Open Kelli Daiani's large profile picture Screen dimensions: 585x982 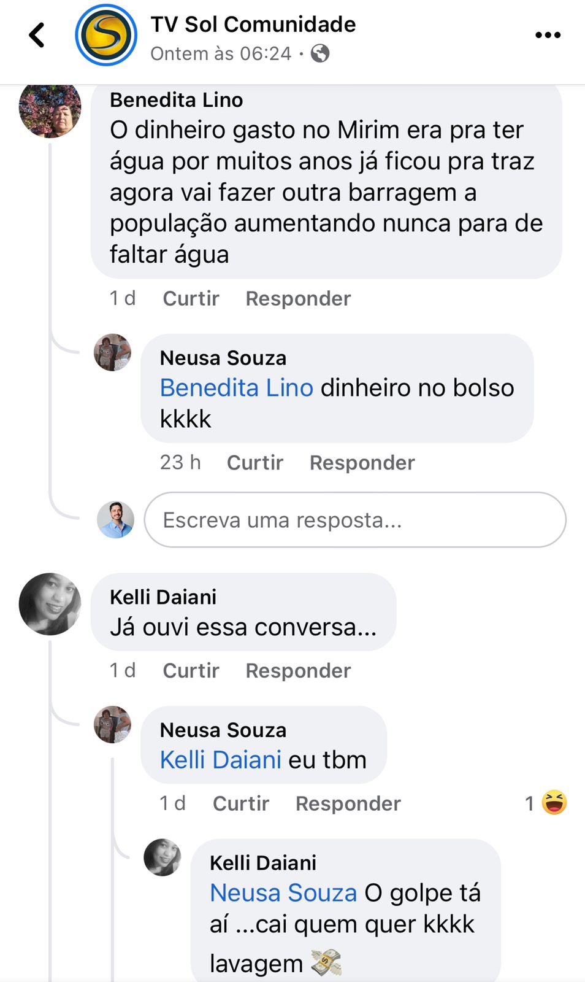tap(50, 604)
